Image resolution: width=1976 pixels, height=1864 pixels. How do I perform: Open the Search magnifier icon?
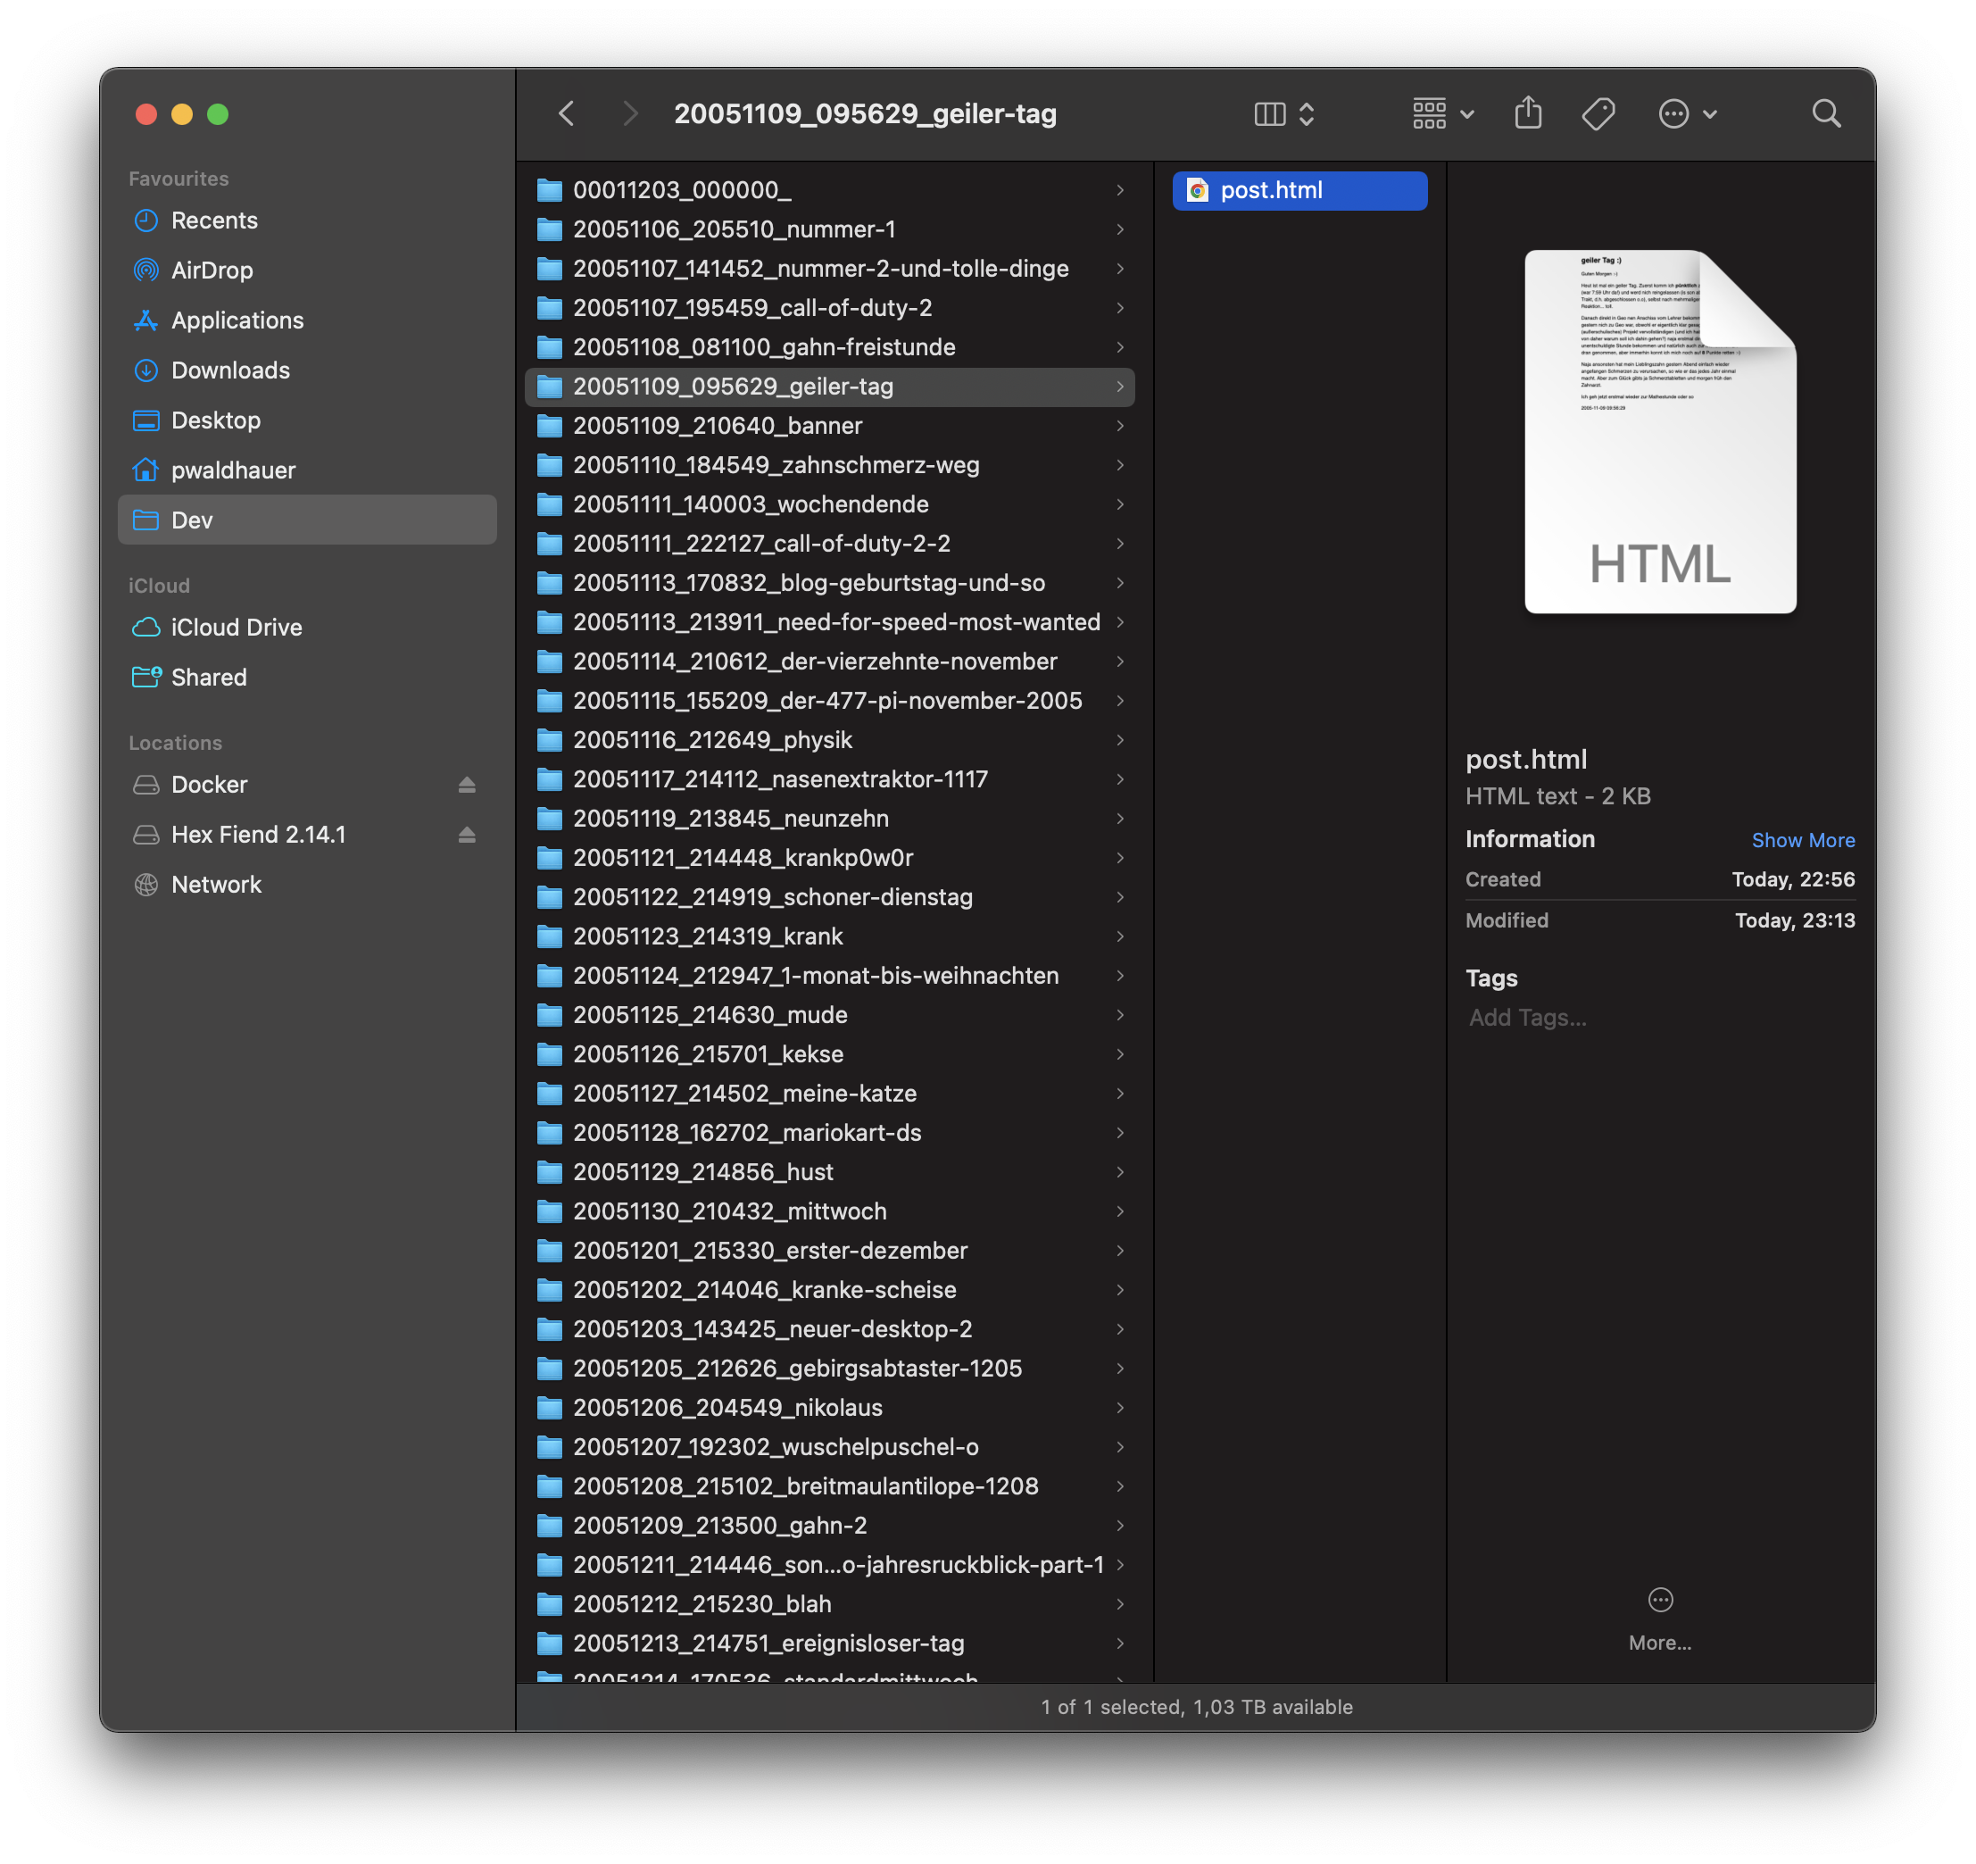(1825, 113)
